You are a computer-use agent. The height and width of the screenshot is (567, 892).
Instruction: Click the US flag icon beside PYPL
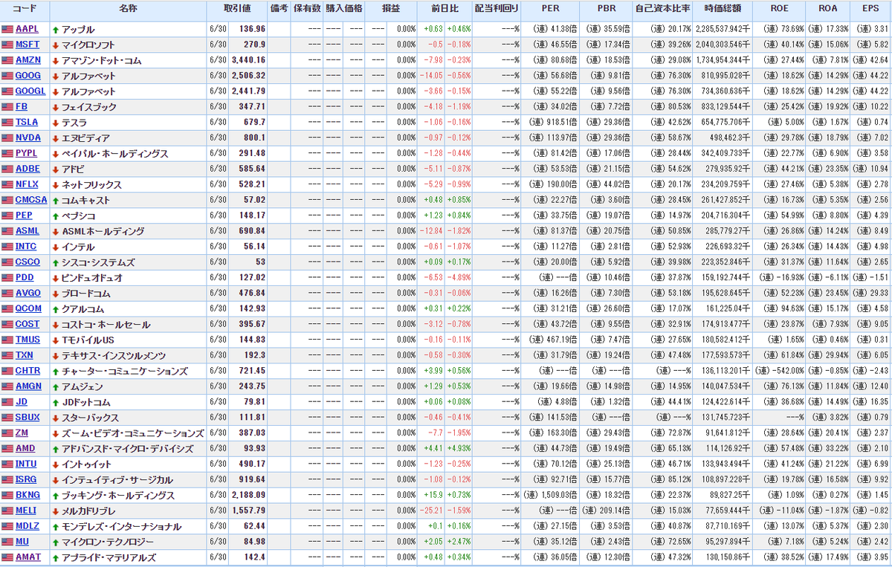(7, 154)
